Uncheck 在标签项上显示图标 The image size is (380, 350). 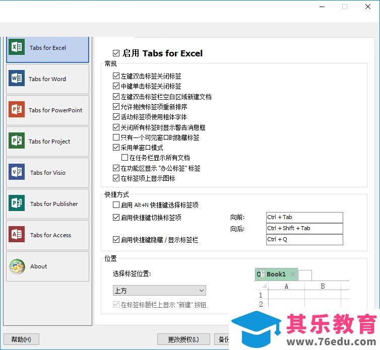coord(116,178)
